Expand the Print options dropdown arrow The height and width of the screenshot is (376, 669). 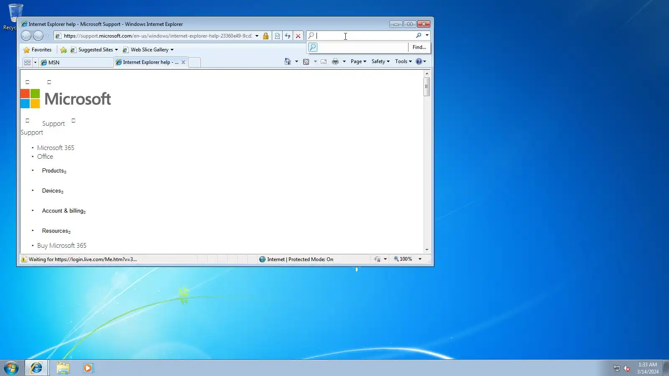(x=344, y=61)
